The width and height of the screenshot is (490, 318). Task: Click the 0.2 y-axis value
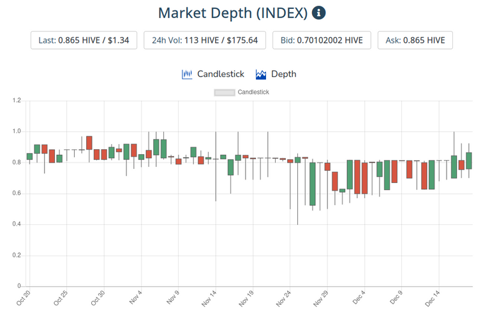click(x=17, y=256)
